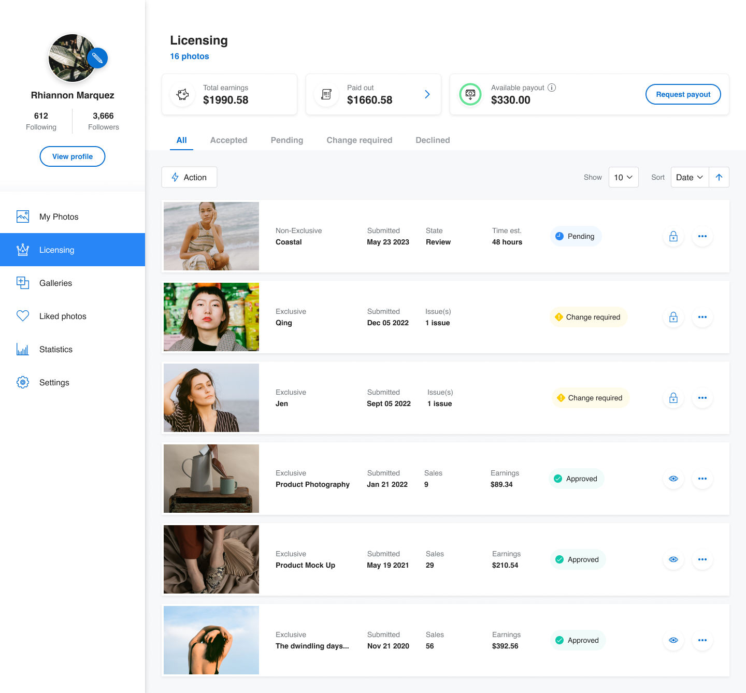Switch to the Accepted tab
Screen dimensions: 746x693
tap(228, 140)
